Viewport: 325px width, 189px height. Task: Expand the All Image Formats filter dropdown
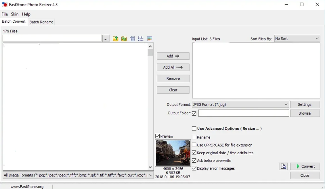click(78, 175)
